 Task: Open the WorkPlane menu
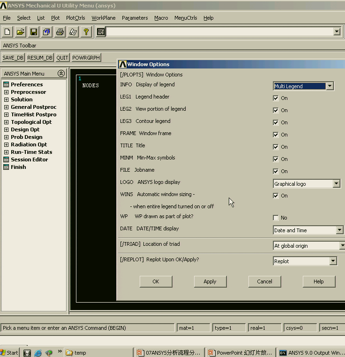coord(103,18)
